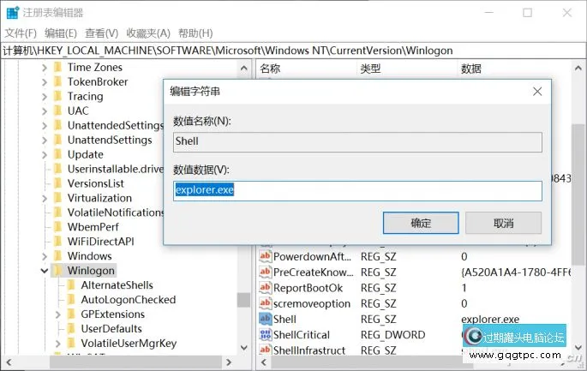Image resolution: width=587 pixels, height=371 pixels.
Task: Collapse the Winlogon tree node
Action: [x=45, y=271]
